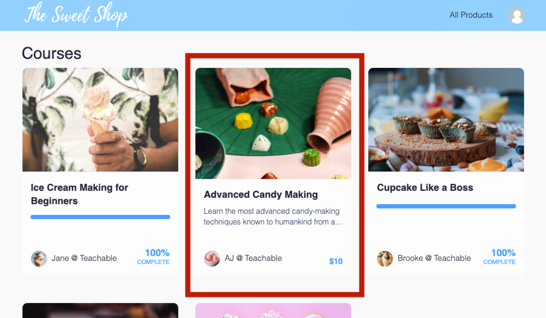Click Brooke @ Teachable author name
Screen dimensions: 546x318
point(434,258)
